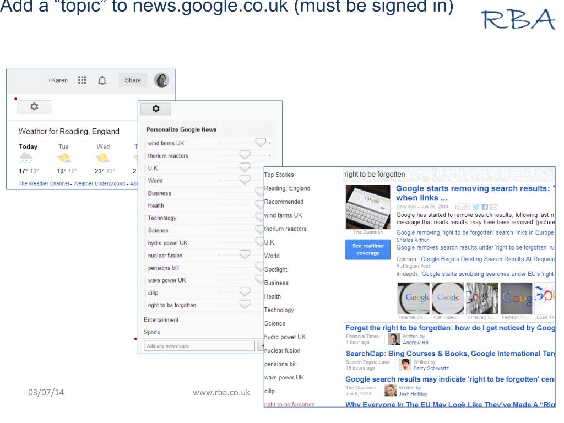Screen dimensions: 564x423
Task: Click the notifications bell icon
Action: [x=102, y=80]
